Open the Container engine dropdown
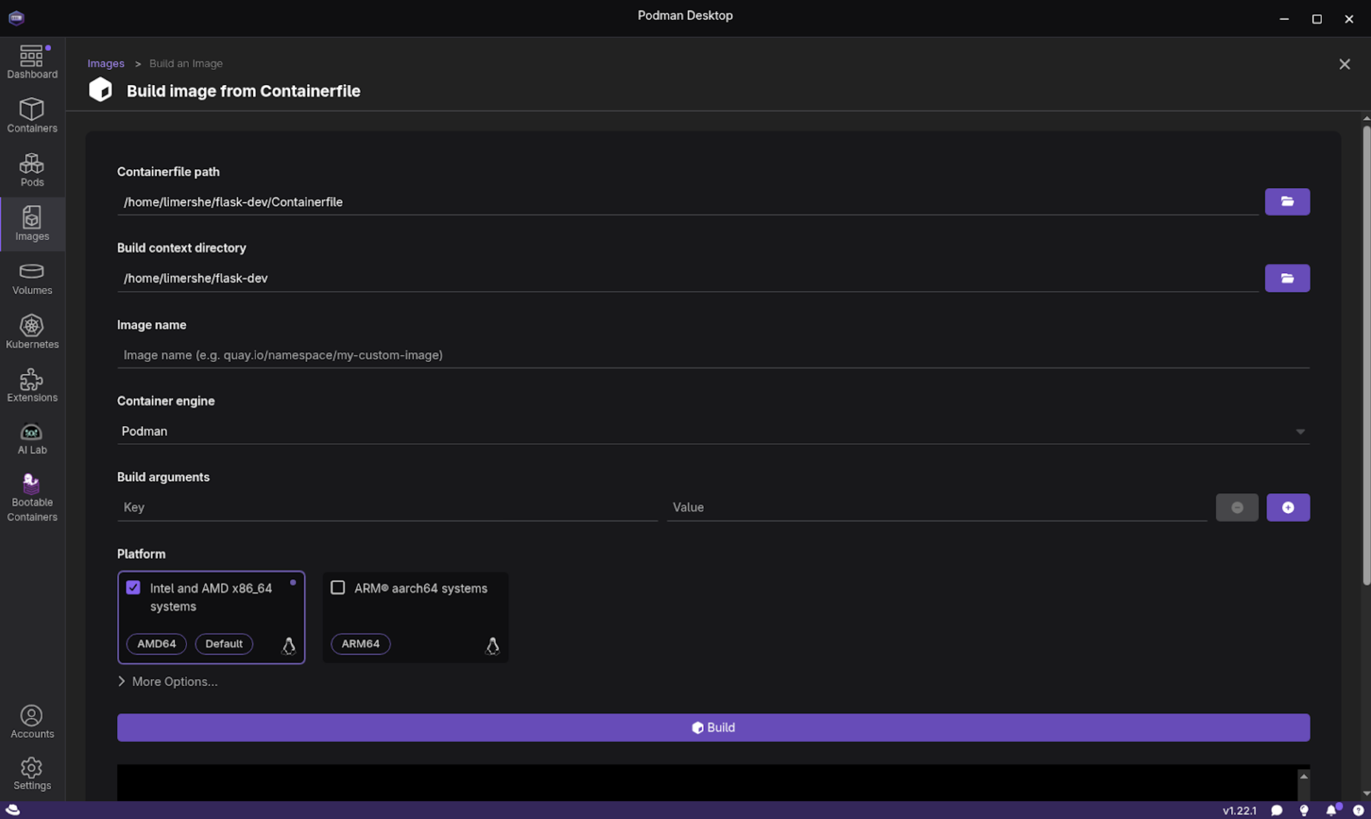 point(713,431)
